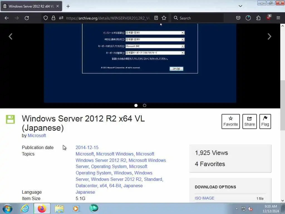Screen dimensions: 285x214
Task: Open the Japanese language link
Action: (x=85, y=192)
